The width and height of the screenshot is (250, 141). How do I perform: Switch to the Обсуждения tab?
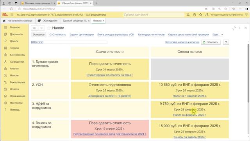tap(48, 21)
